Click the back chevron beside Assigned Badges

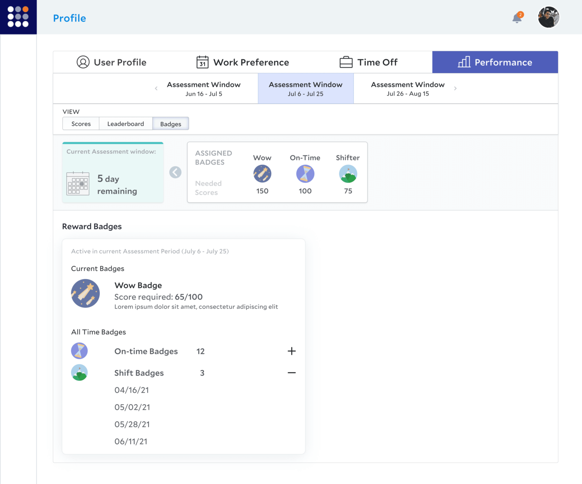175,172
